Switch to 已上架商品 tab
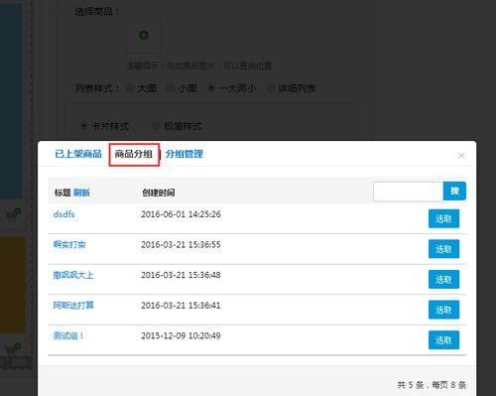This screenshot has width=496, height=396. (x=78, y=154)
